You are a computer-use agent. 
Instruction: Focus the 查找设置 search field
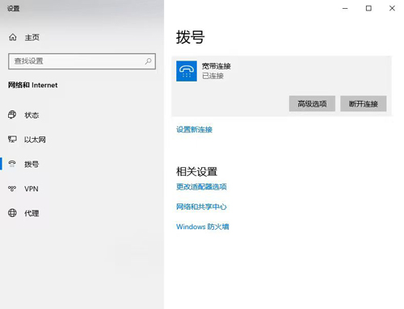coord(82,61)
